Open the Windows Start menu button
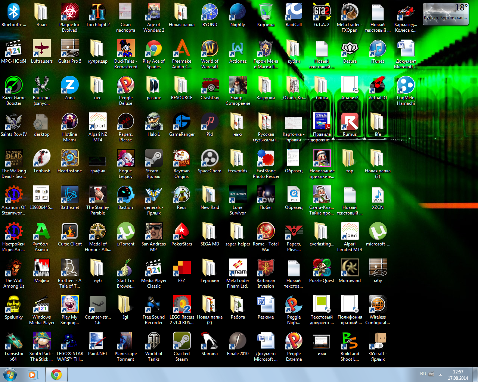The image size is (478, 382). pyautogui.click(x=10, y=375)
